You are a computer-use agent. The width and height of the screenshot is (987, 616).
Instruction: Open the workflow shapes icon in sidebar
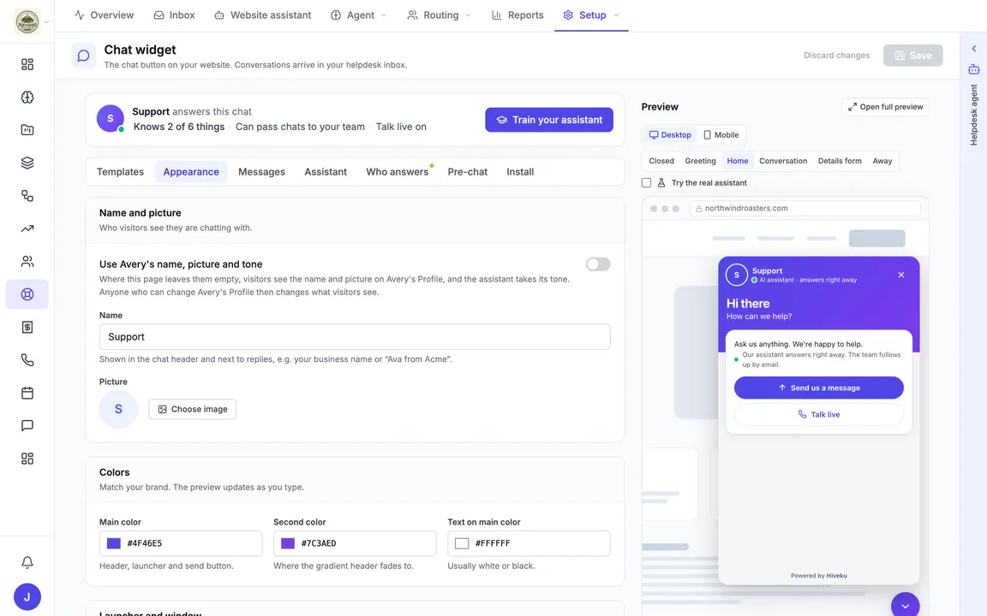(x=27, y=195)
